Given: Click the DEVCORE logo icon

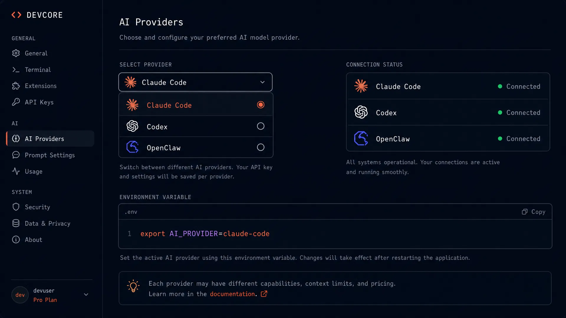Looking at the screenshot, I should coord(17,15).
